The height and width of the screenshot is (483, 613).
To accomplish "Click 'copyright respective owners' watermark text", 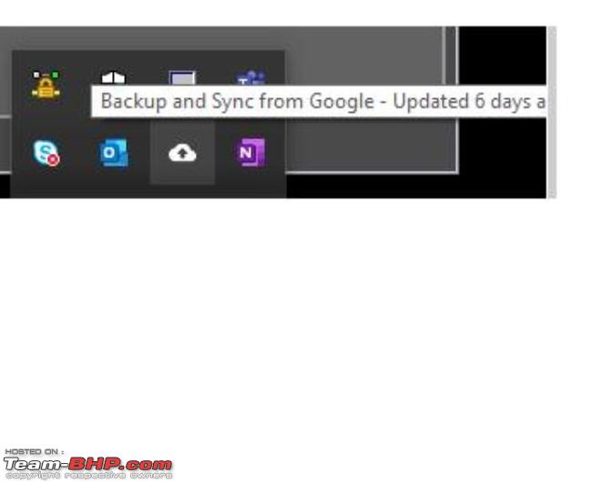I will pyautogui.click(x=88, y=475).
